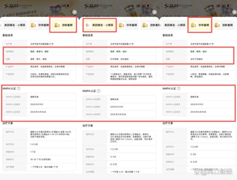This screenshot has width=237, height=180.
Task: Click 基础信息 heading in right panel
Action: click(168, 35)
